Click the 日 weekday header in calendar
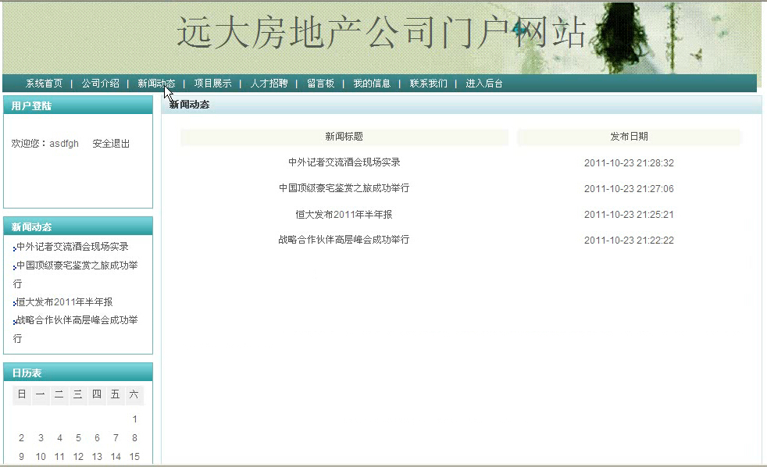Image resolution: width=767 pixels, height=467 pixels. pyautogui.click(x=22, y=394)
